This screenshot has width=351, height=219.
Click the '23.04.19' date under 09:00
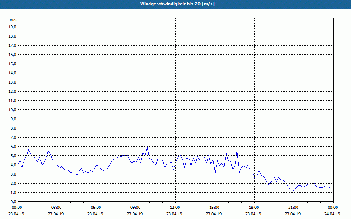(x=135, y=214)
